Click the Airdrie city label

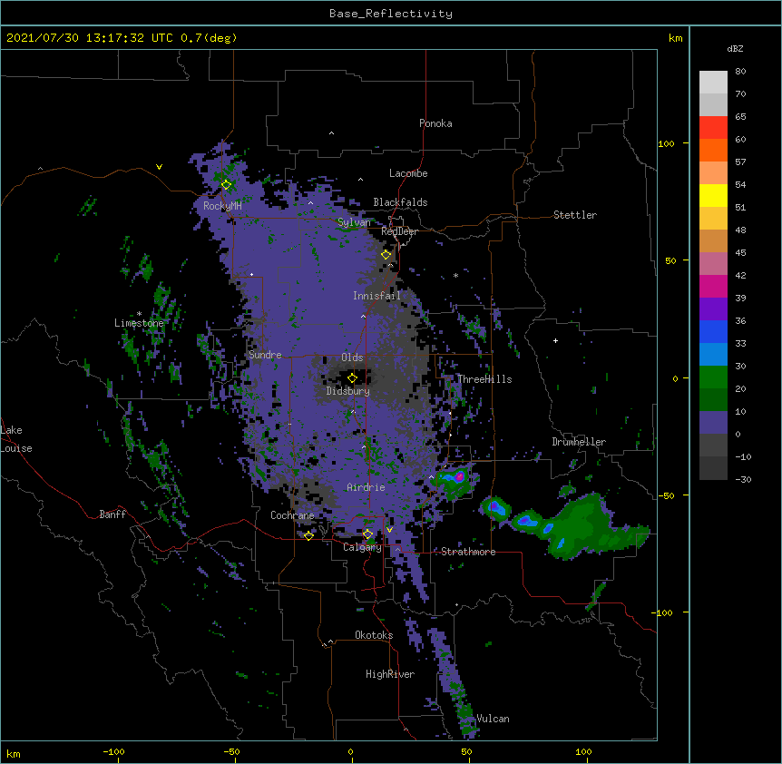[366, 487]
